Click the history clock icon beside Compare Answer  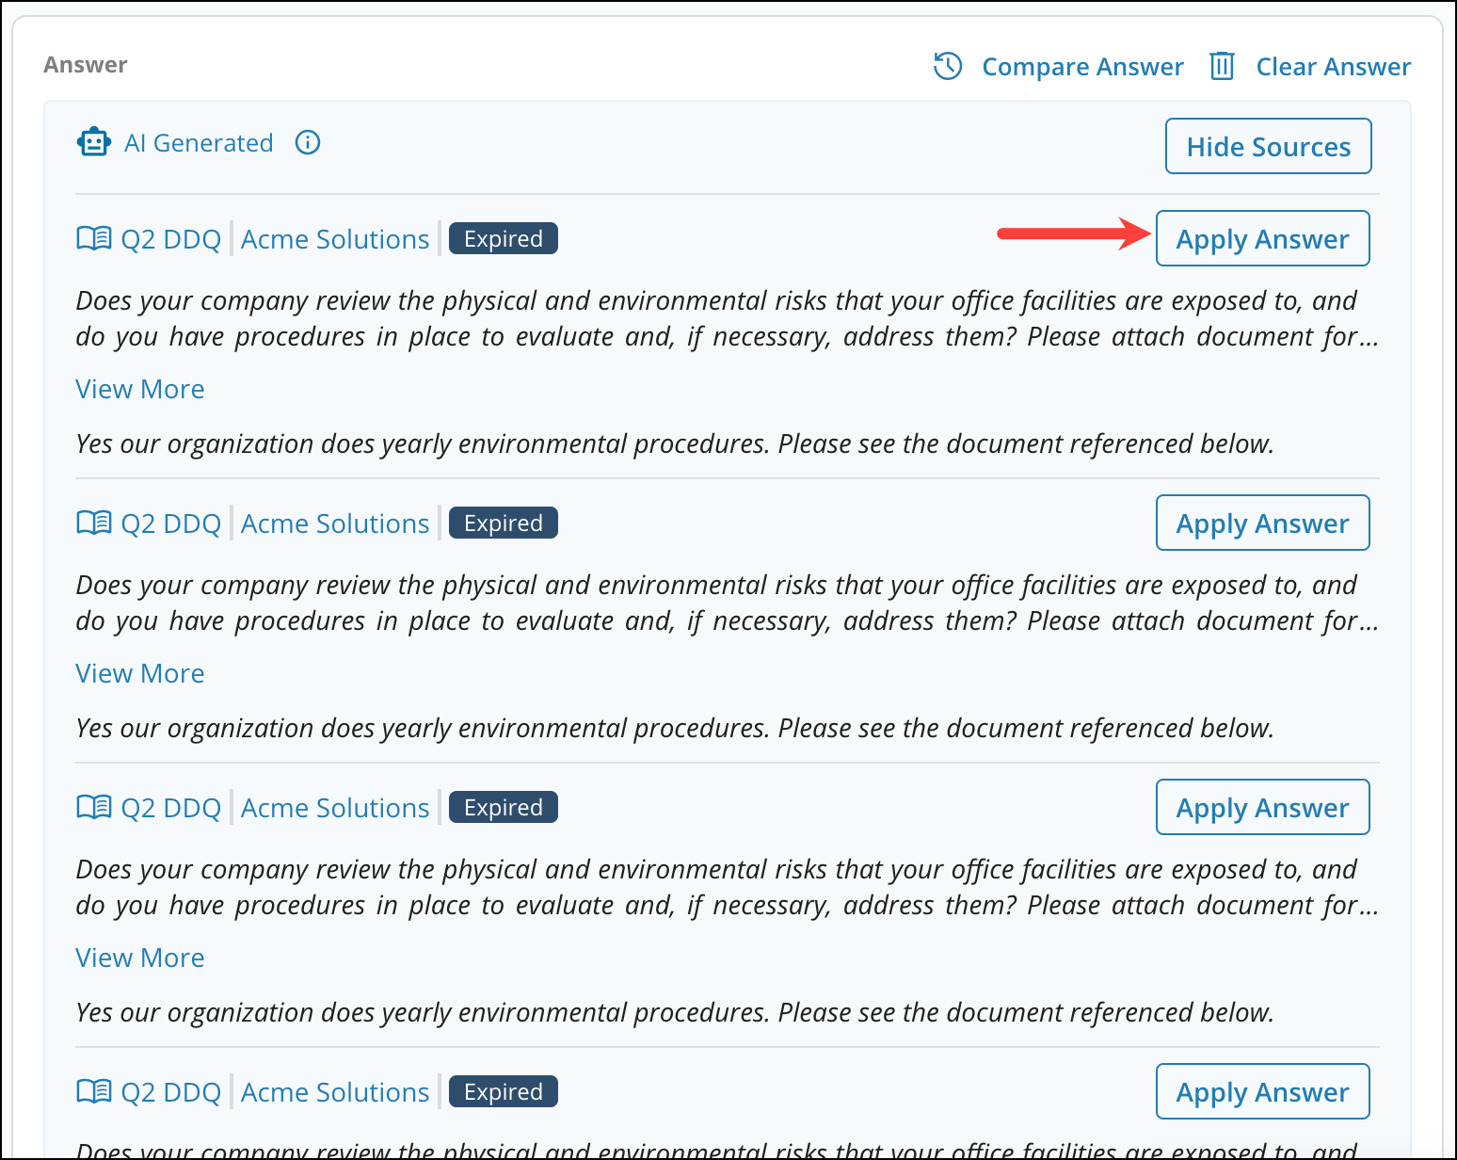[949, 66]
